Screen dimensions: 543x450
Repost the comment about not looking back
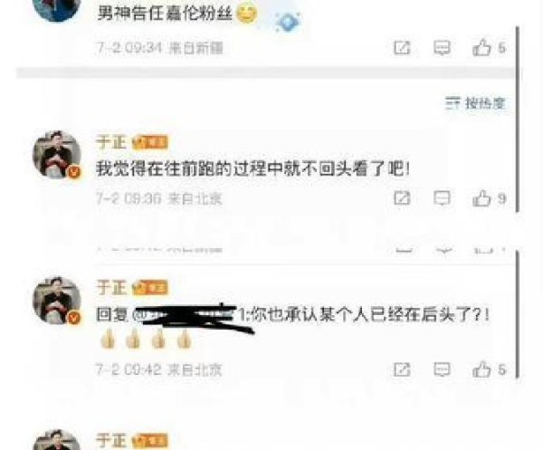pos(402,198)
